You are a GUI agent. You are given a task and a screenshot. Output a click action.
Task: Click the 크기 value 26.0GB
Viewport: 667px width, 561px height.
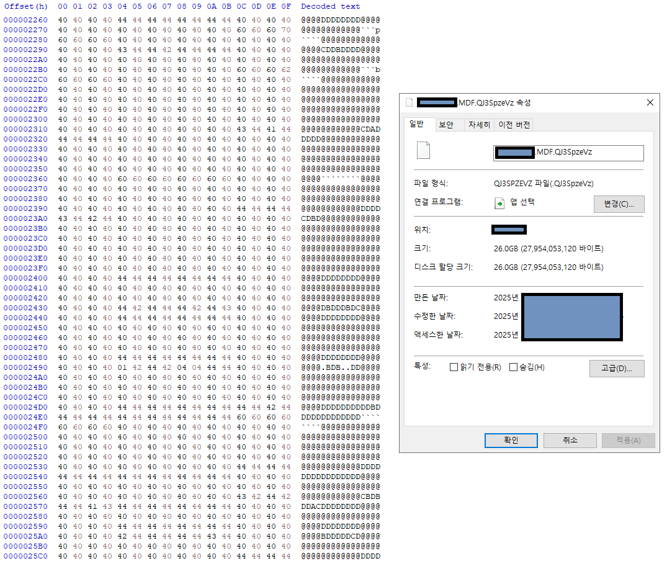548,248
